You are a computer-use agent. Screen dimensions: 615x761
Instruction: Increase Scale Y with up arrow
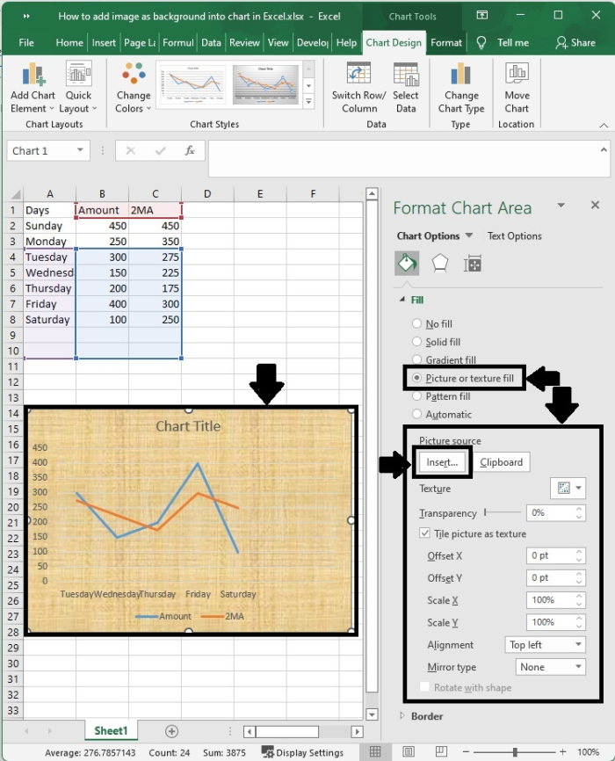579,619
